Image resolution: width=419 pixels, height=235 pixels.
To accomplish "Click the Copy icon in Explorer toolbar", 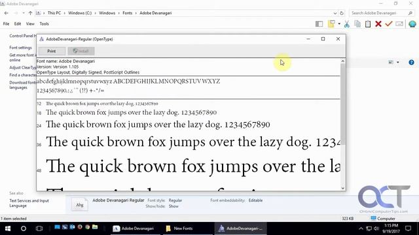I will pos(357,23).
